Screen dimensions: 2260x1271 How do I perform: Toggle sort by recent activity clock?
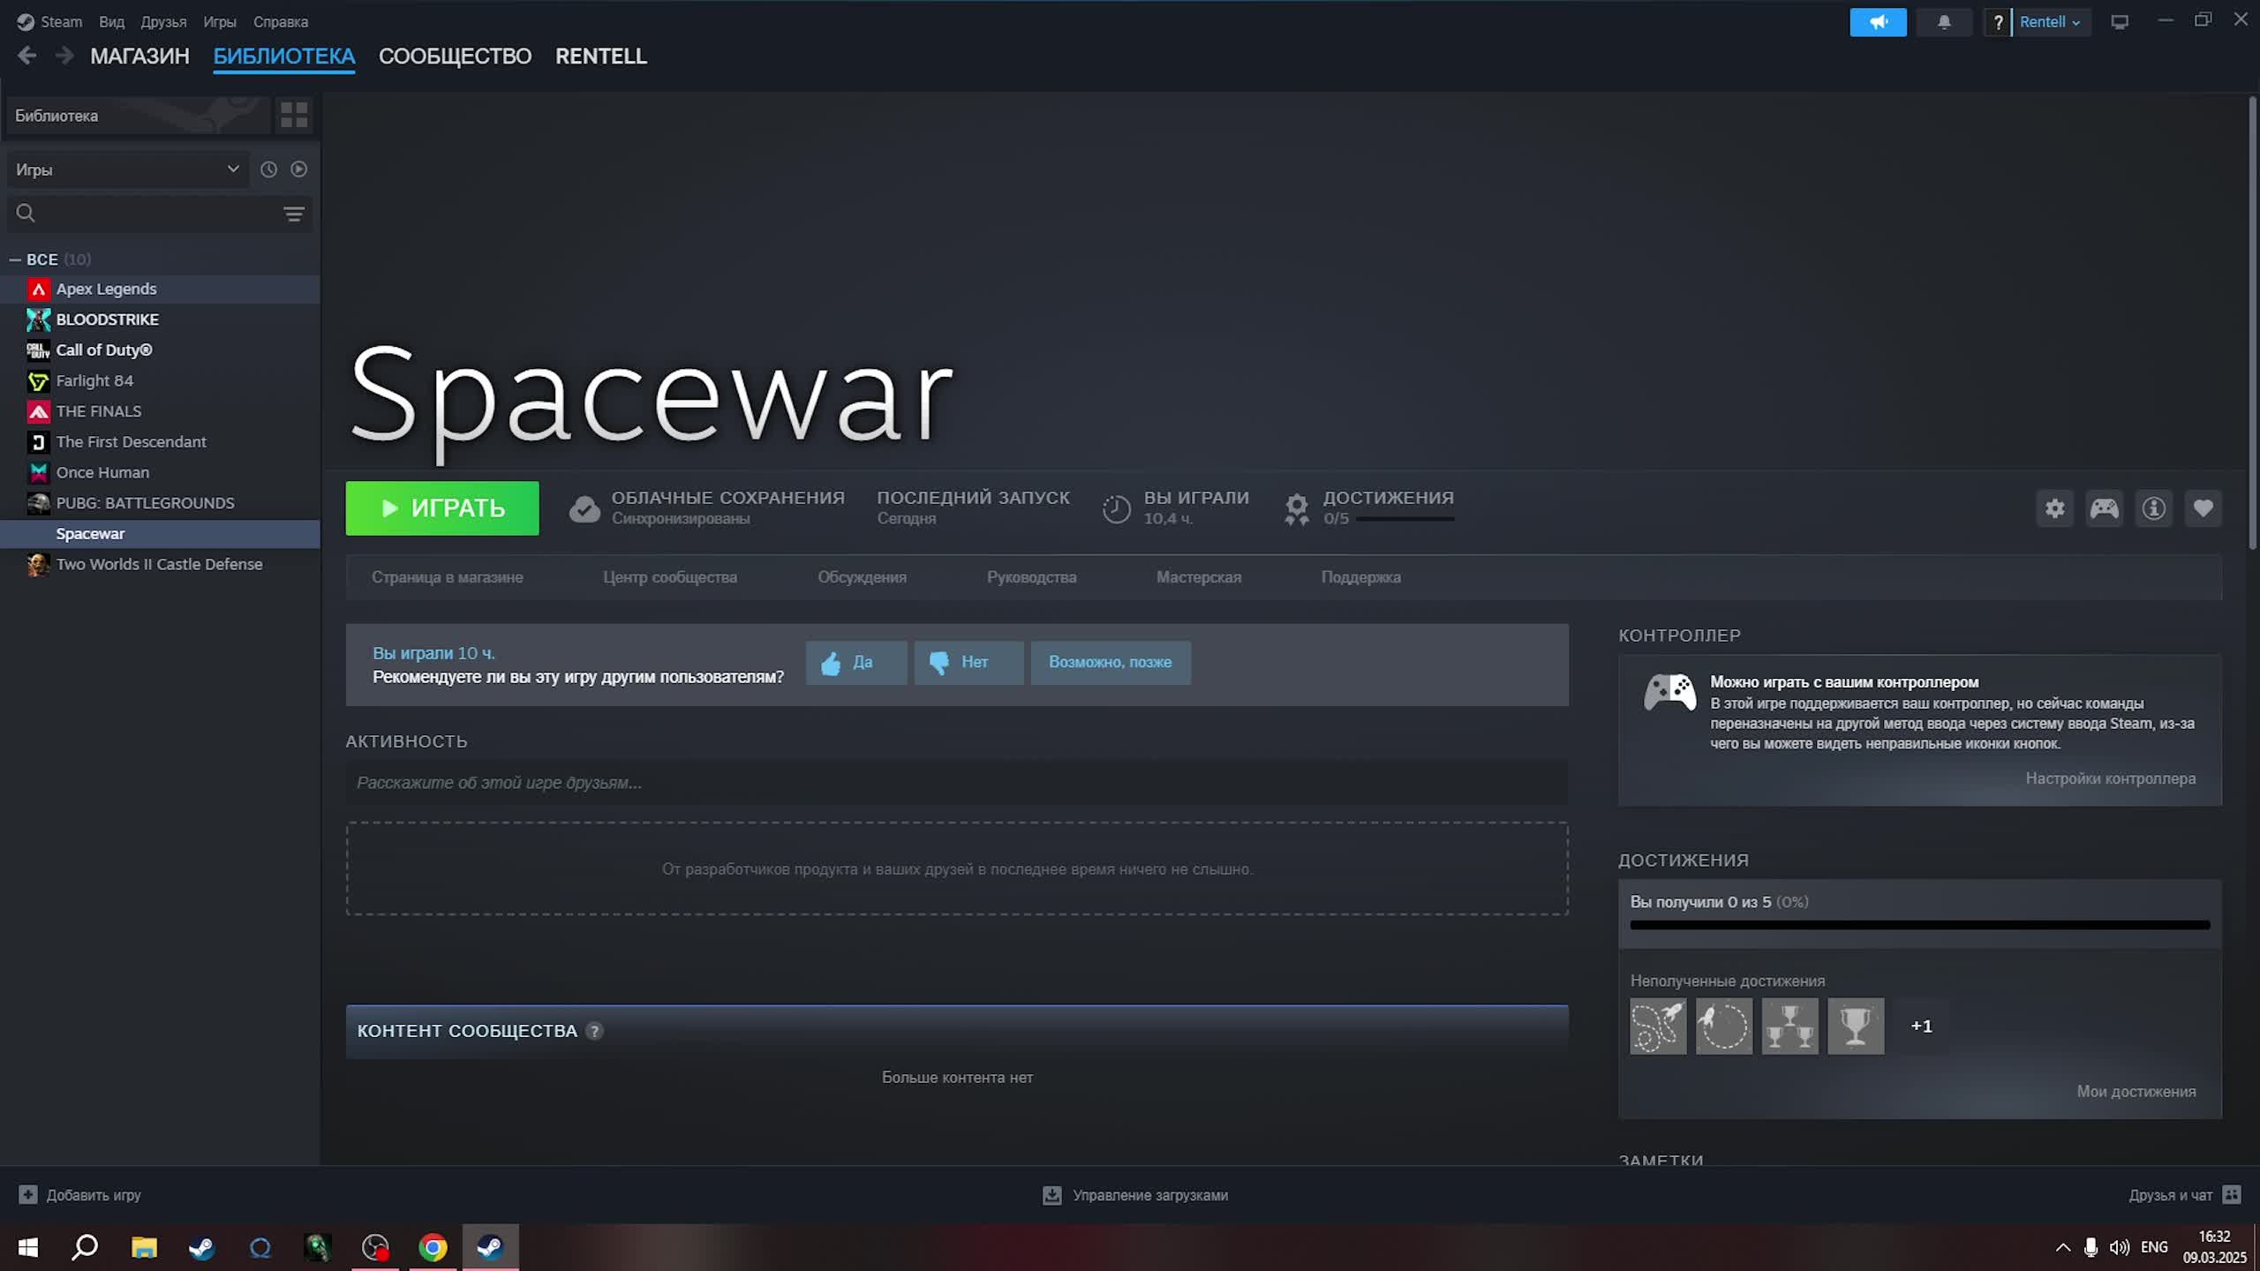click(x=268, y=169)
